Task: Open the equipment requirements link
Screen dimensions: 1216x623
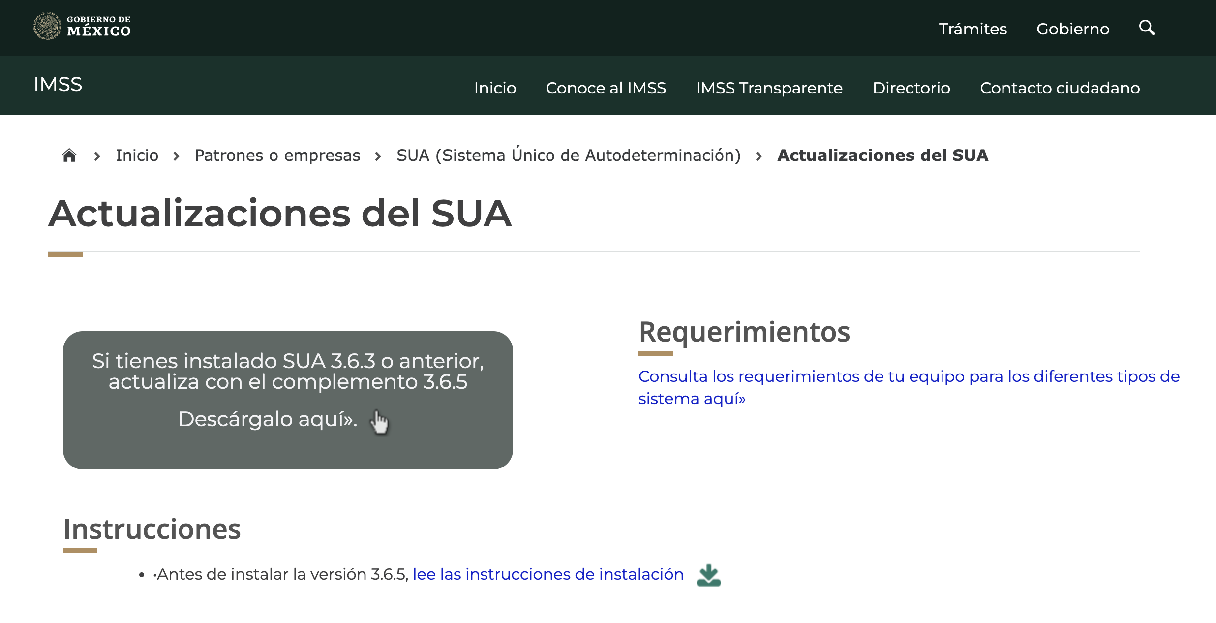Action: pos(908,387)
